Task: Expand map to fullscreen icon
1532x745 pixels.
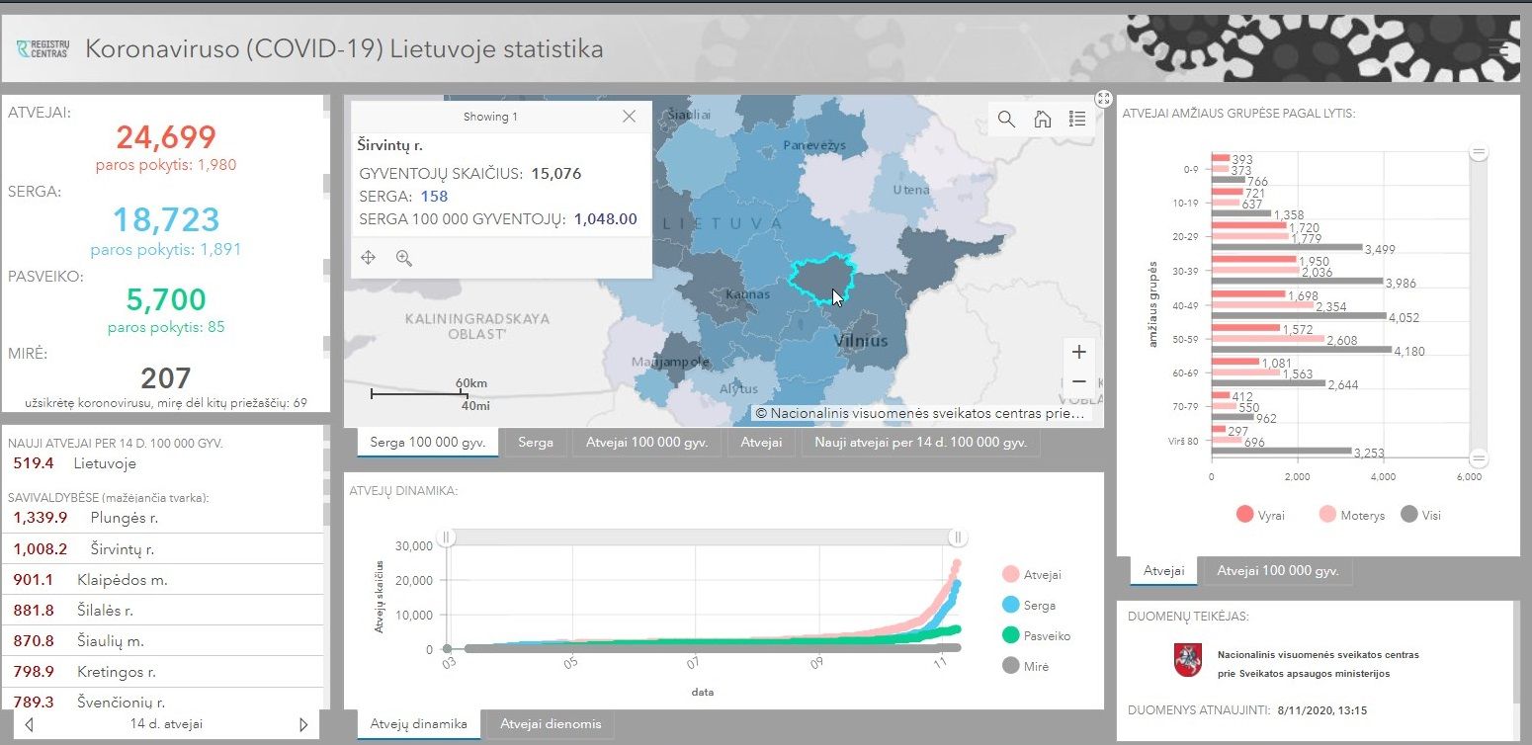Action: click(x=1104, y=99)
